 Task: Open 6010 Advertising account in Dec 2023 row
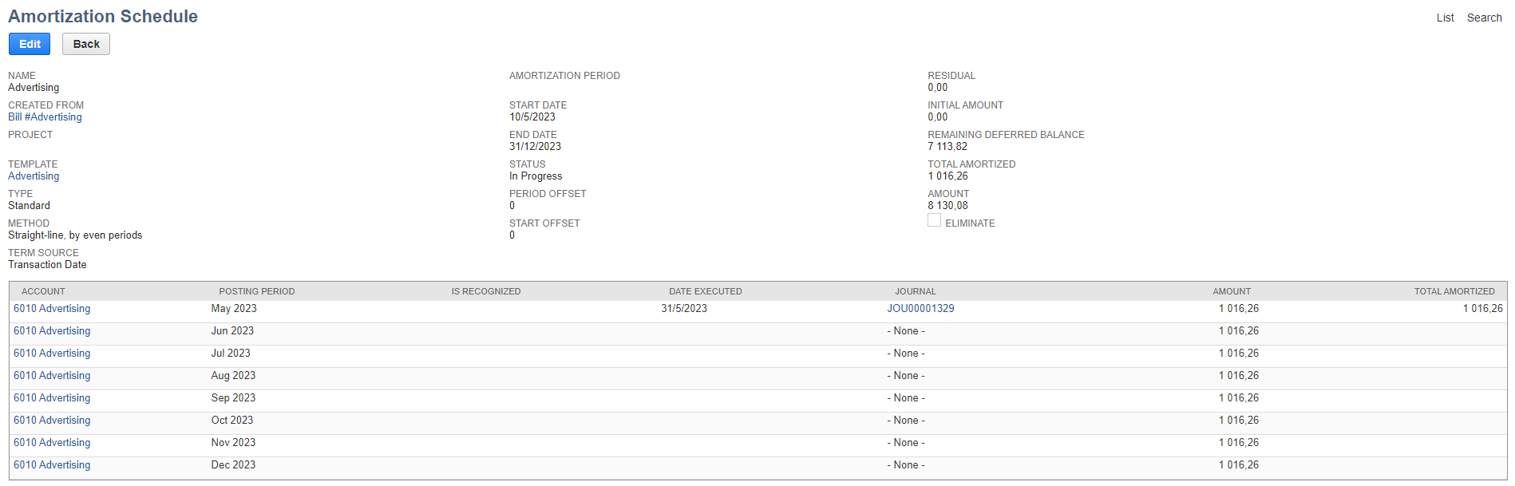pos(52,465)
